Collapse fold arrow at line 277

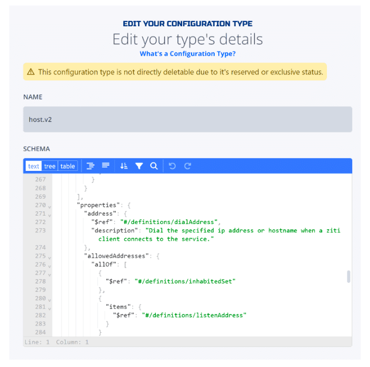[x=49, y=275]
